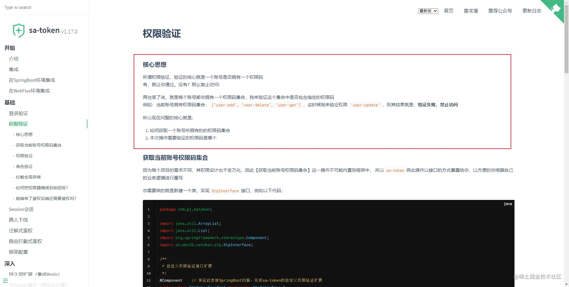Jump to - 权限验证 subsection in sidebar
The width and height of the screenshot is (569, 287).
point(23,156)
